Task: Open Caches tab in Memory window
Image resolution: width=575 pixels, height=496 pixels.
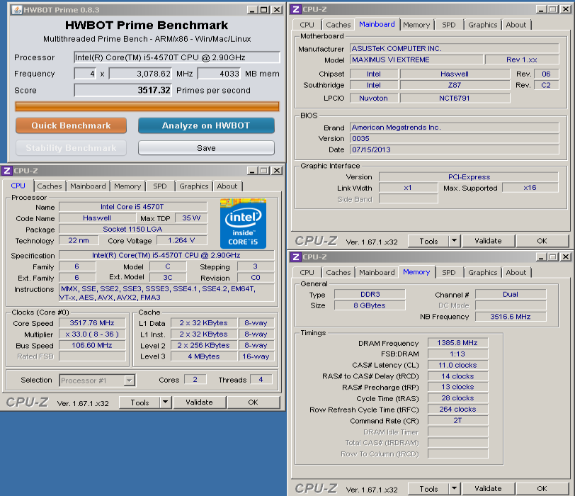Action: coord(338,273)
